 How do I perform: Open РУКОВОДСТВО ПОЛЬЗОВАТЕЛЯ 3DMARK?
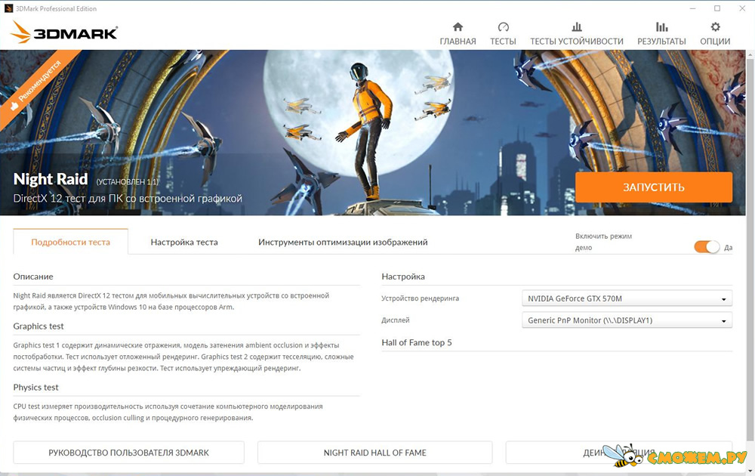coord(128,453)
